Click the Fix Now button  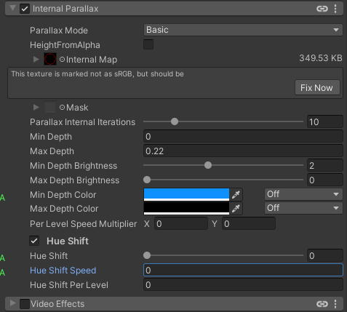317,87
